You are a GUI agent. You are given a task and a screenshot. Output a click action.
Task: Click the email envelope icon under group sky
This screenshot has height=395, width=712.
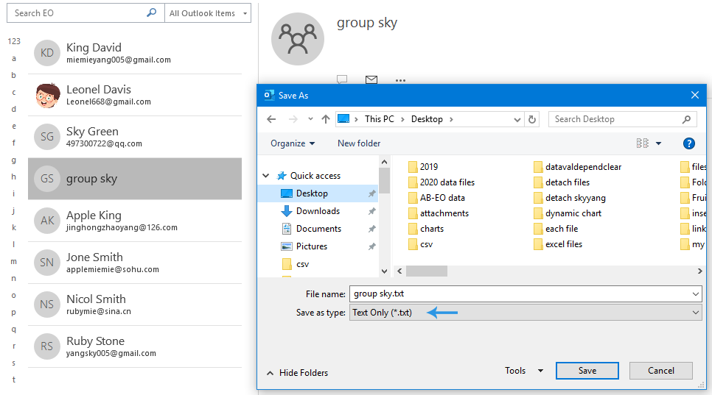coord(371,80)
